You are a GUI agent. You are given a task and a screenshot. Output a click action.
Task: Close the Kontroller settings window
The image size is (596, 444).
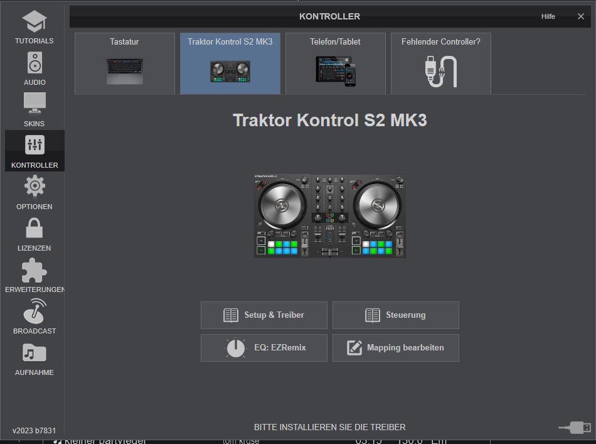[581, 16]
